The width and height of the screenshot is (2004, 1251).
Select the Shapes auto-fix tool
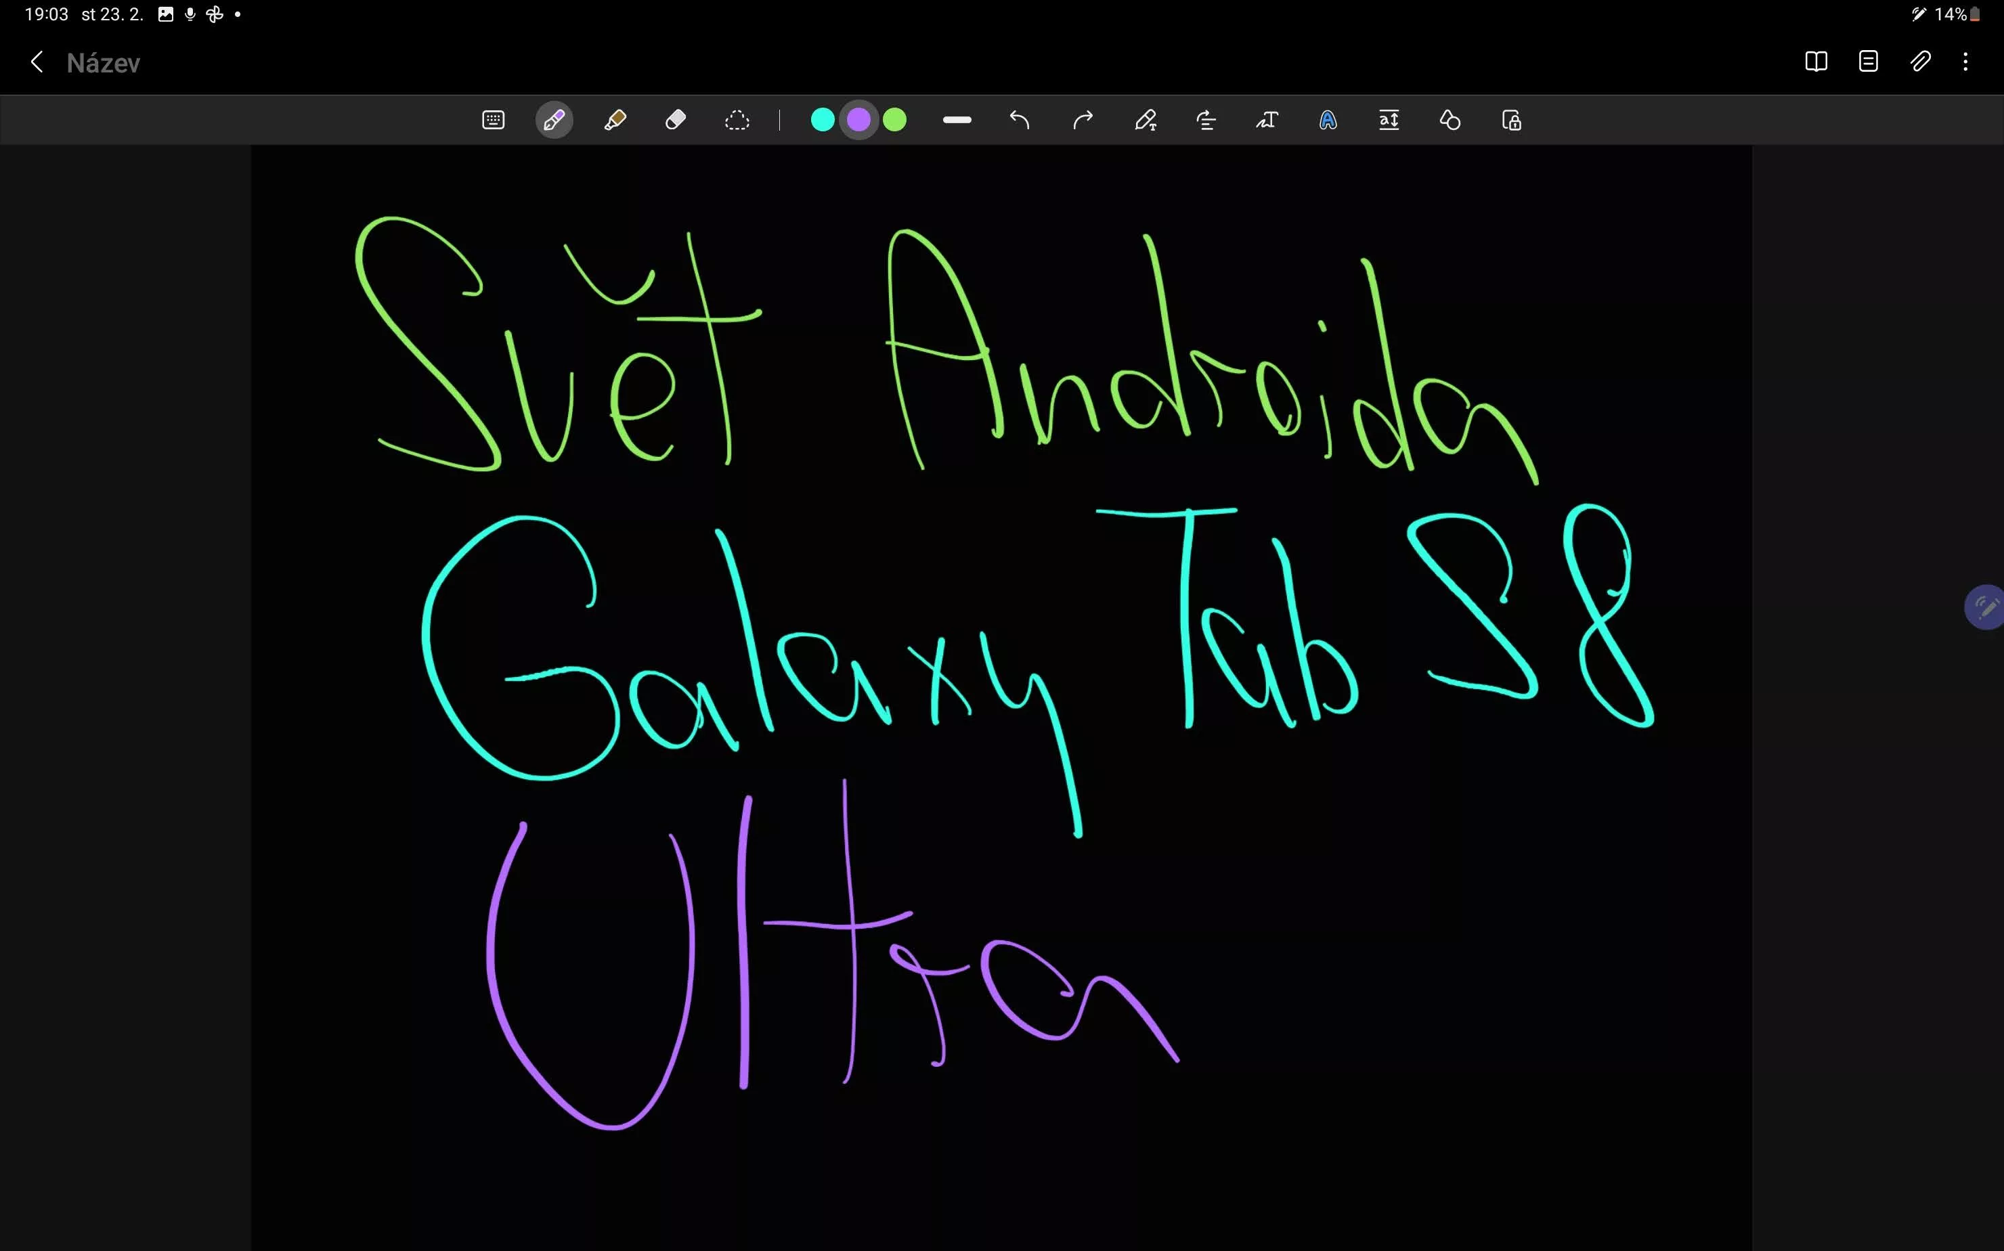tap(1450, 120)
